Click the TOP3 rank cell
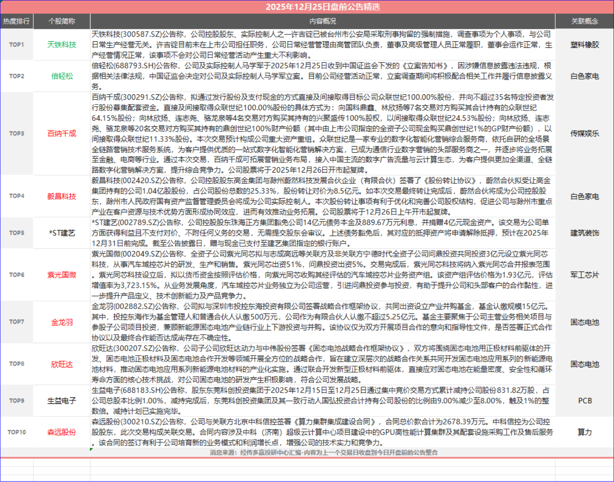This screenshot has height=482, width=614. (x=17, y=133)
